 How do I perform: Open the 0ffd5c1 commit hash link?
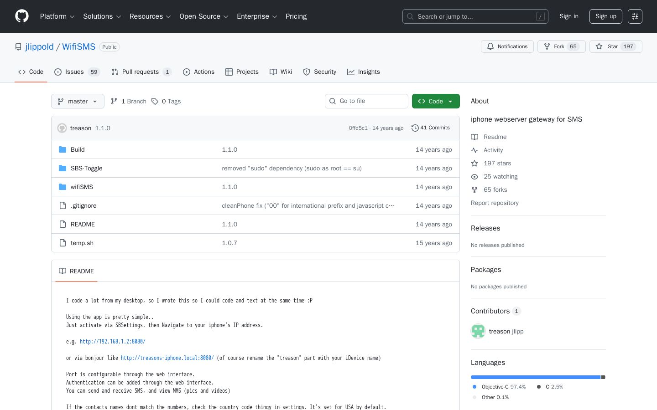358,128
